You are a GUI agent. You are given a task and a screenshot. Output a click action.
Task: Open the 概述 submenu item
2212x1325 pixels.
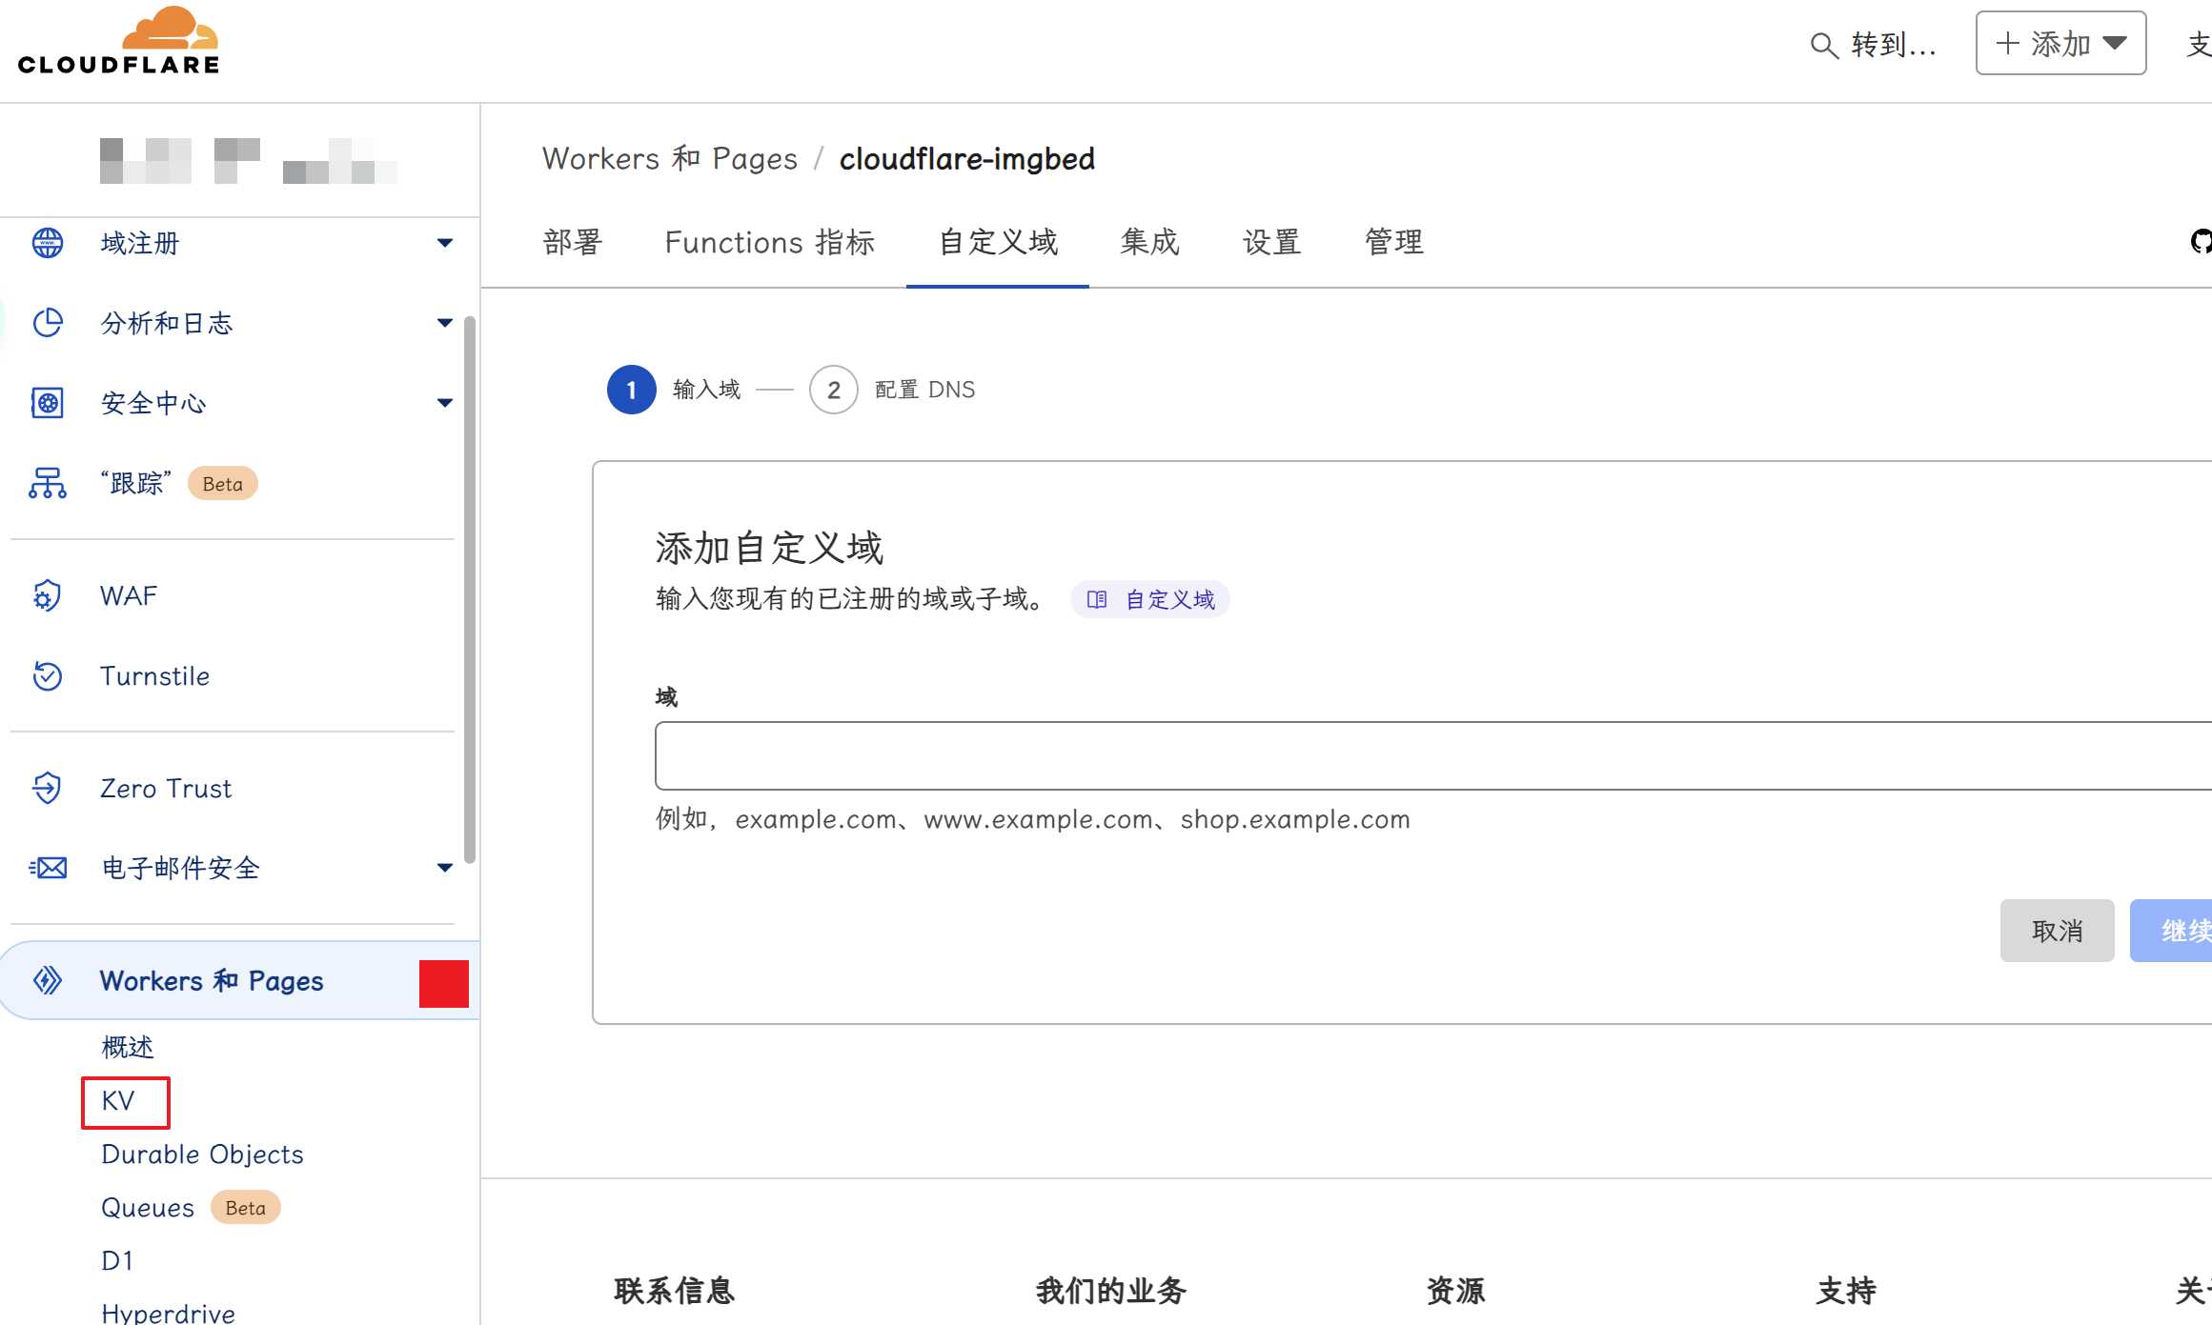pos(128,1047)
